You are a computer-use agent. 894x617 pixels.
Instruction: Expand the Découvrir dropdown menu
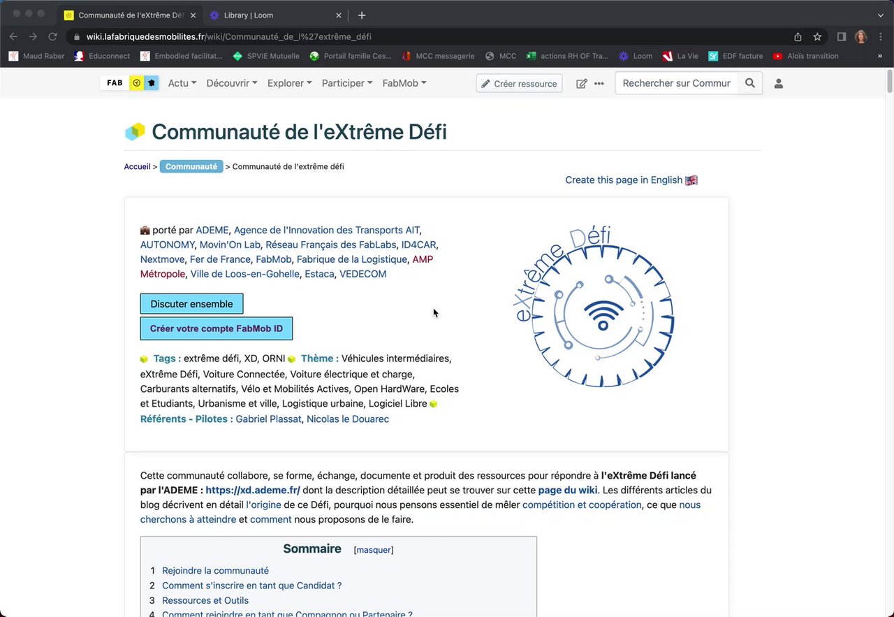tap(232, 83)
